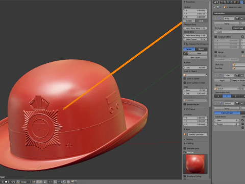The image size is (245, 184).
Task: Switch to Render Layers properties tab icon
Action: click(x=225, y=2)
